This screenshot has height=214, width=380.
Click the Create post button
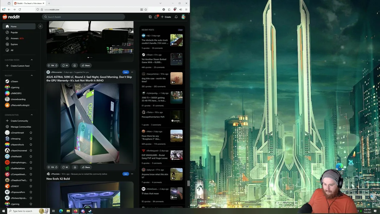point(166,17)
